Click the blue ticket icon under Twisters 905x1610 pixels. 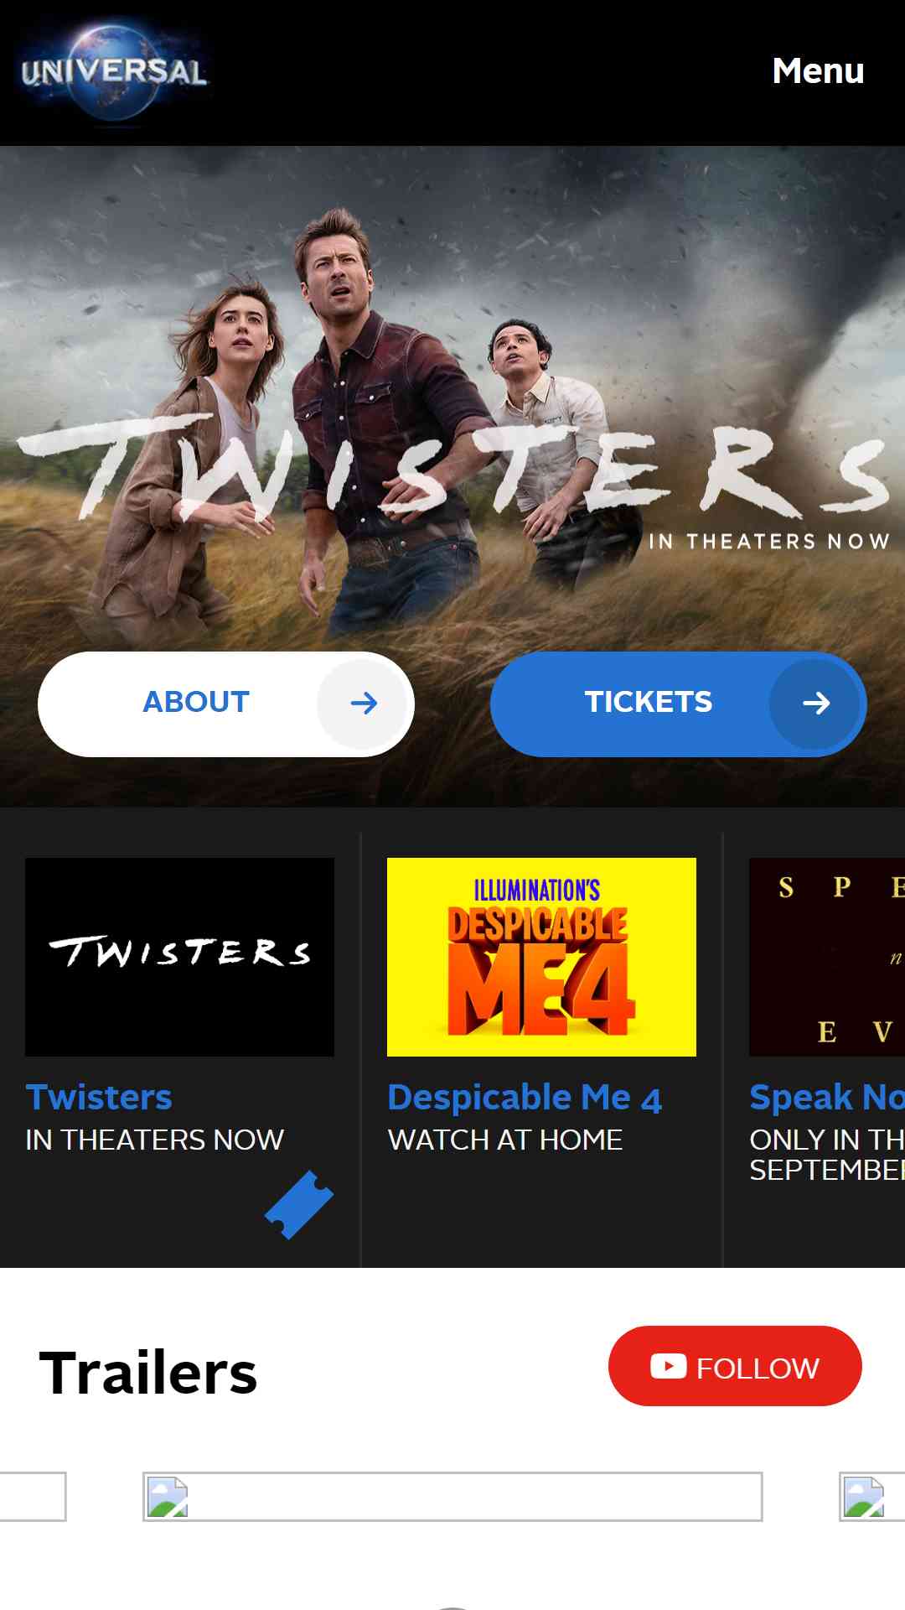(299, 1205)
